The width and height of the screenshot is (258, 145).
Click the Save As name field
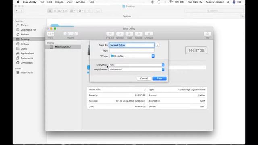tap(132, 45)
